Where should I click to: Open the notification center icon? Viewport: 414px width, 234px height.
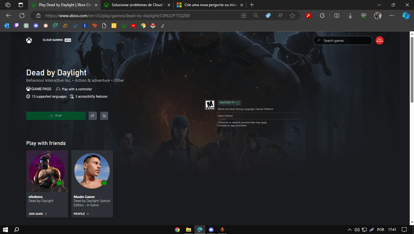click(x=404, y=229)
